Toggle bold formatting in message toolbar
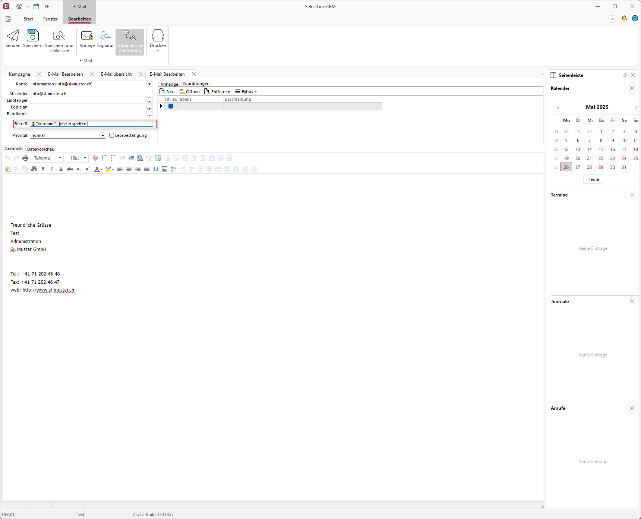 coord(43,169)
